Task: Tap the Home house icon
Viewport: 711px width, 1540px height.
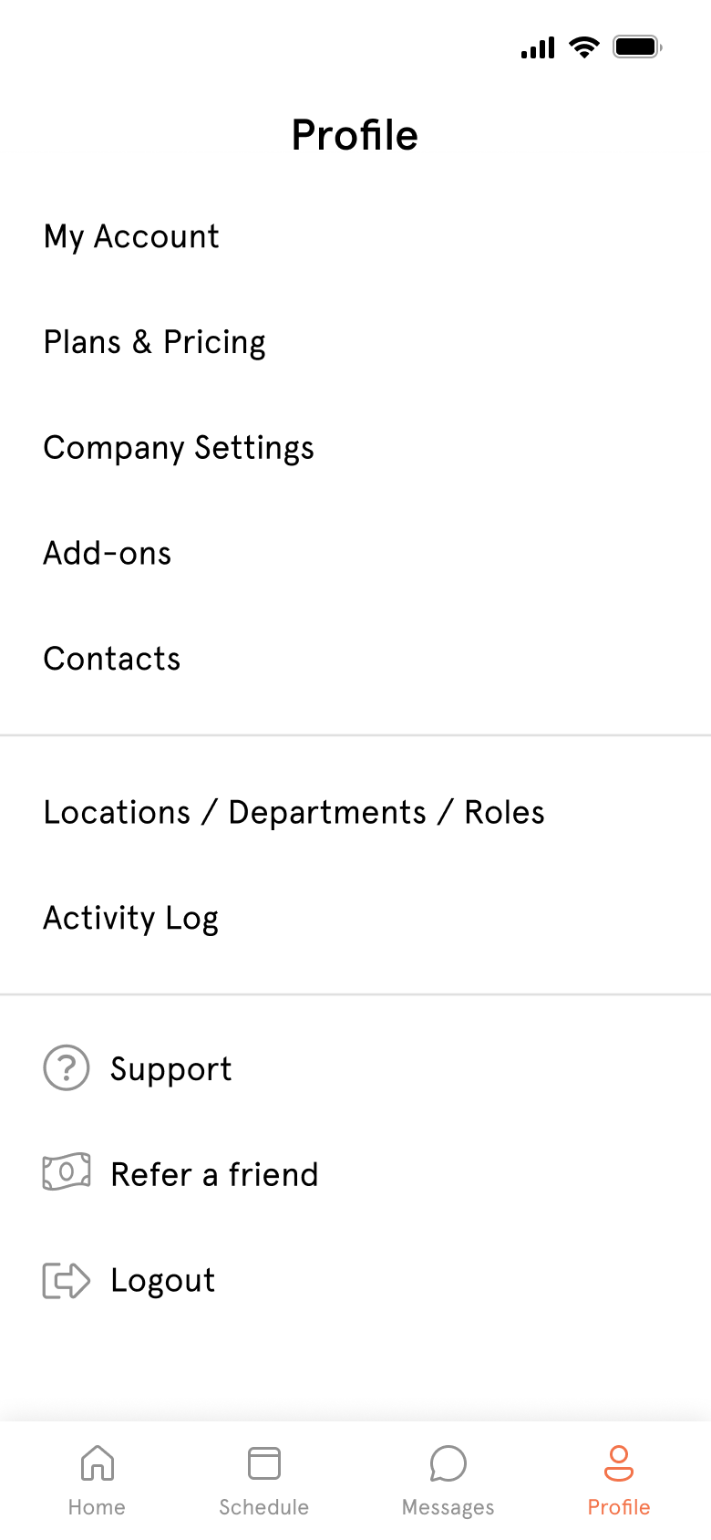Action: (98, 1462)
